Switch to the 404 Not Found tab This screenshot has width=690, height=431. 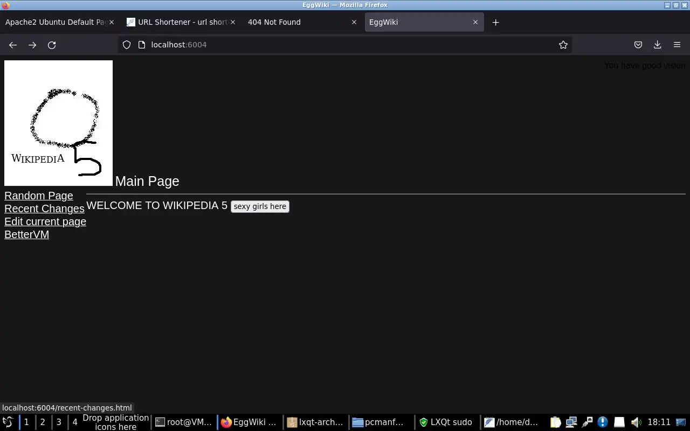pos(299,22)
